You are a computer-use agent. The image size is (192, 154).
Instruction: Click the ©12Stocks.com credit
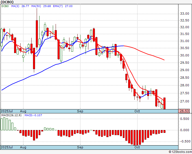point(180,152)
